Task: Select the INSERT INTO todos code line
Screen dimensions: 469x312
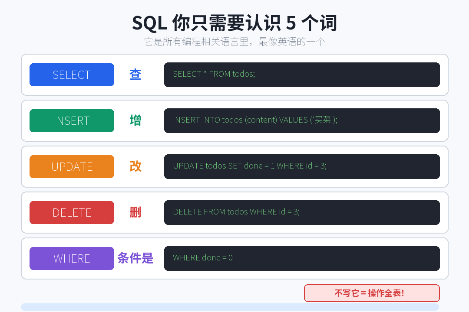Action: (x=255, y=120)
